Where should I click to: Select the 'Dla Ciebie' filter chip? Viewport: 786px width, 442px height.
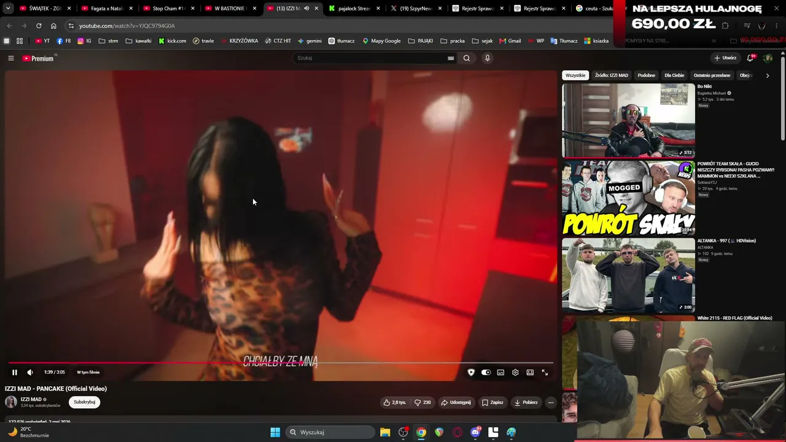click(x=674, y=76)
